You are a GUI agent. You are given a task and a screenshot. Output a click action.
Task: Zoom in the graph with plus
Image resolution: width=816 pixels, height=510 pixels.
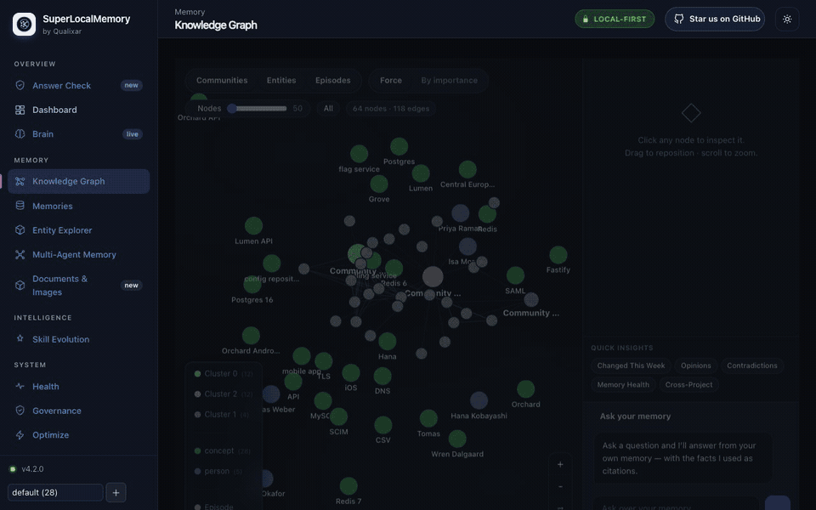(560, 464)
